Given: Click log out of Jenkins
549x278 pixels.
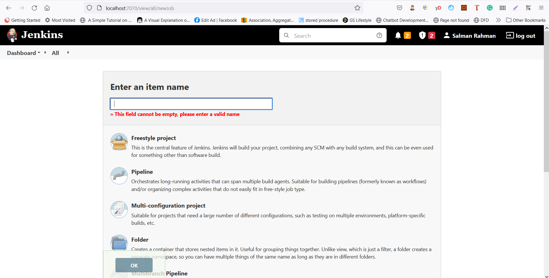Looking at the screenshot, I should [521, 35].
